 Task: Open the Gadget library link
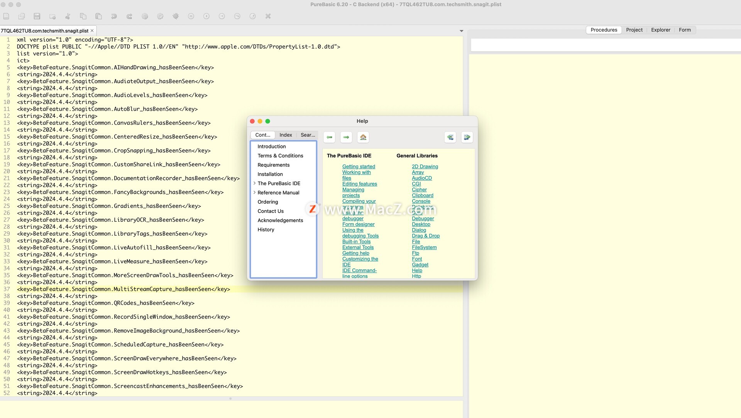420,265
